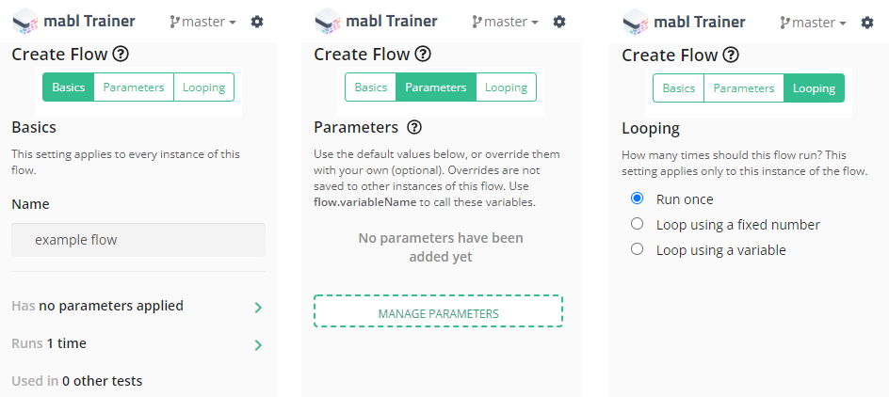Switch to Parameters tab in left panel
The width and height of the screenshot is (889, 397).
(x=134, y=87)
